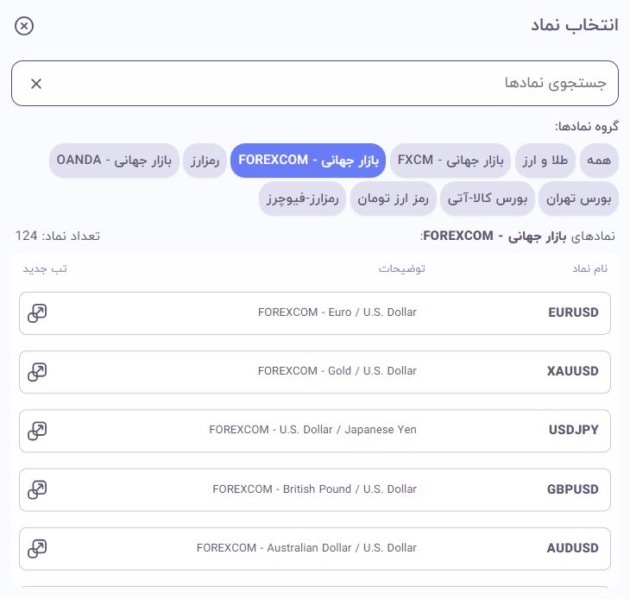Click the تب جدید column header
Screen dimensions: 630x599
(x=45, y=268)
